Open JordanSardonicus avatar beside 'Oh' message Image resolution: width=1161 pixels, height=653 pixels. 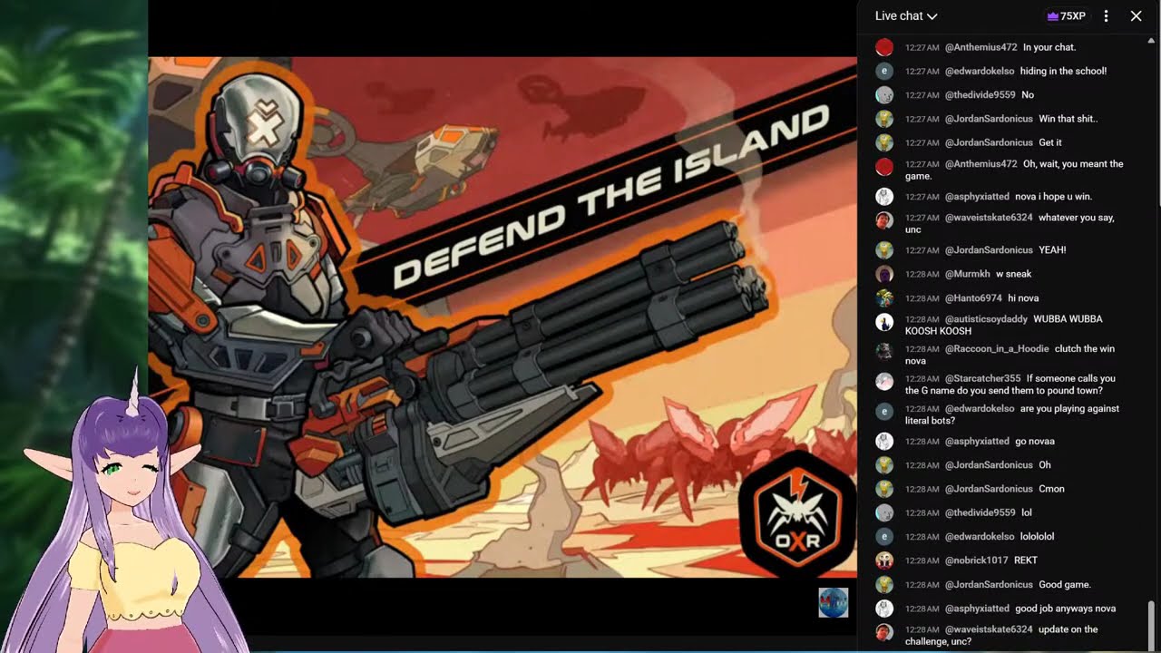(884, 464)
